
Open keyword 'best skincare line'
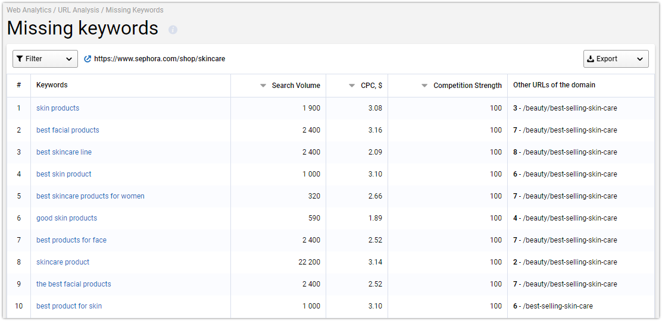pyautogui.click(x=64, y=152)
